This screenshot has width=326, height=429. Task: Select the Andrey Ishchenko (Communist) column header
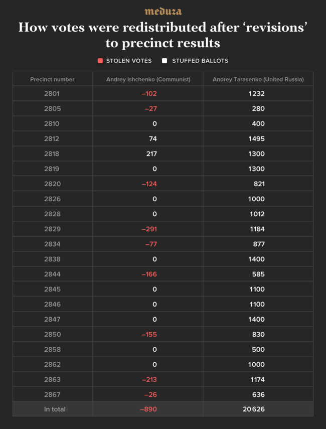148,79
